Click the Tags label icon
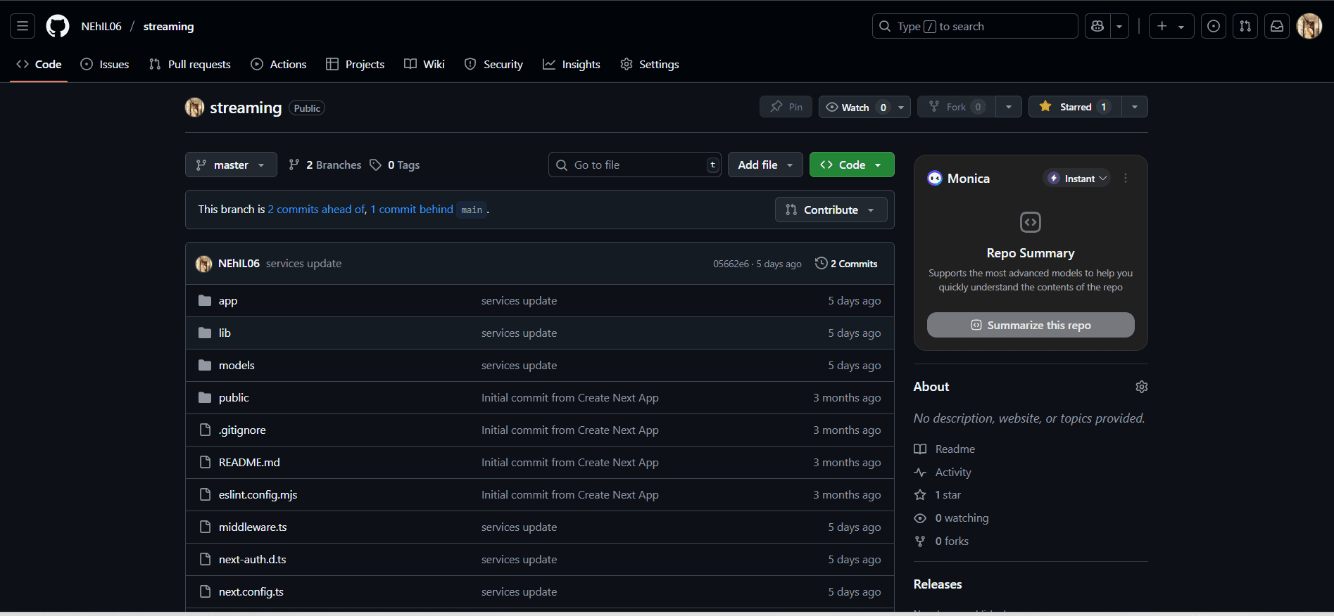Image resolution: width=1334 pixels, height=616 pixels. [x=375, y=165]
